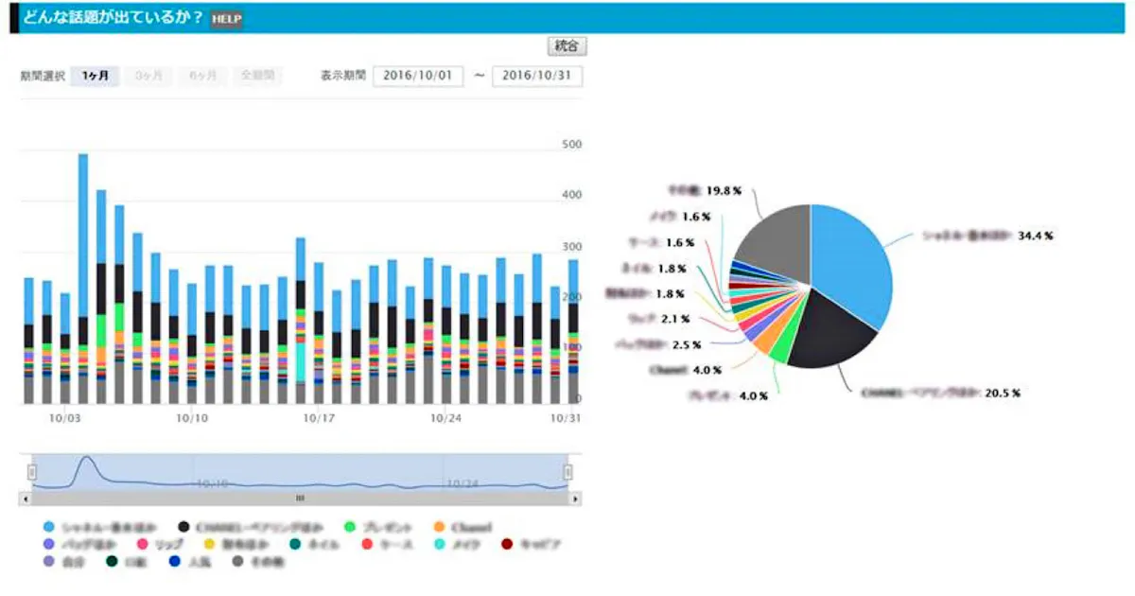Click the left scroll arrow of range navigator

point(26,498)
